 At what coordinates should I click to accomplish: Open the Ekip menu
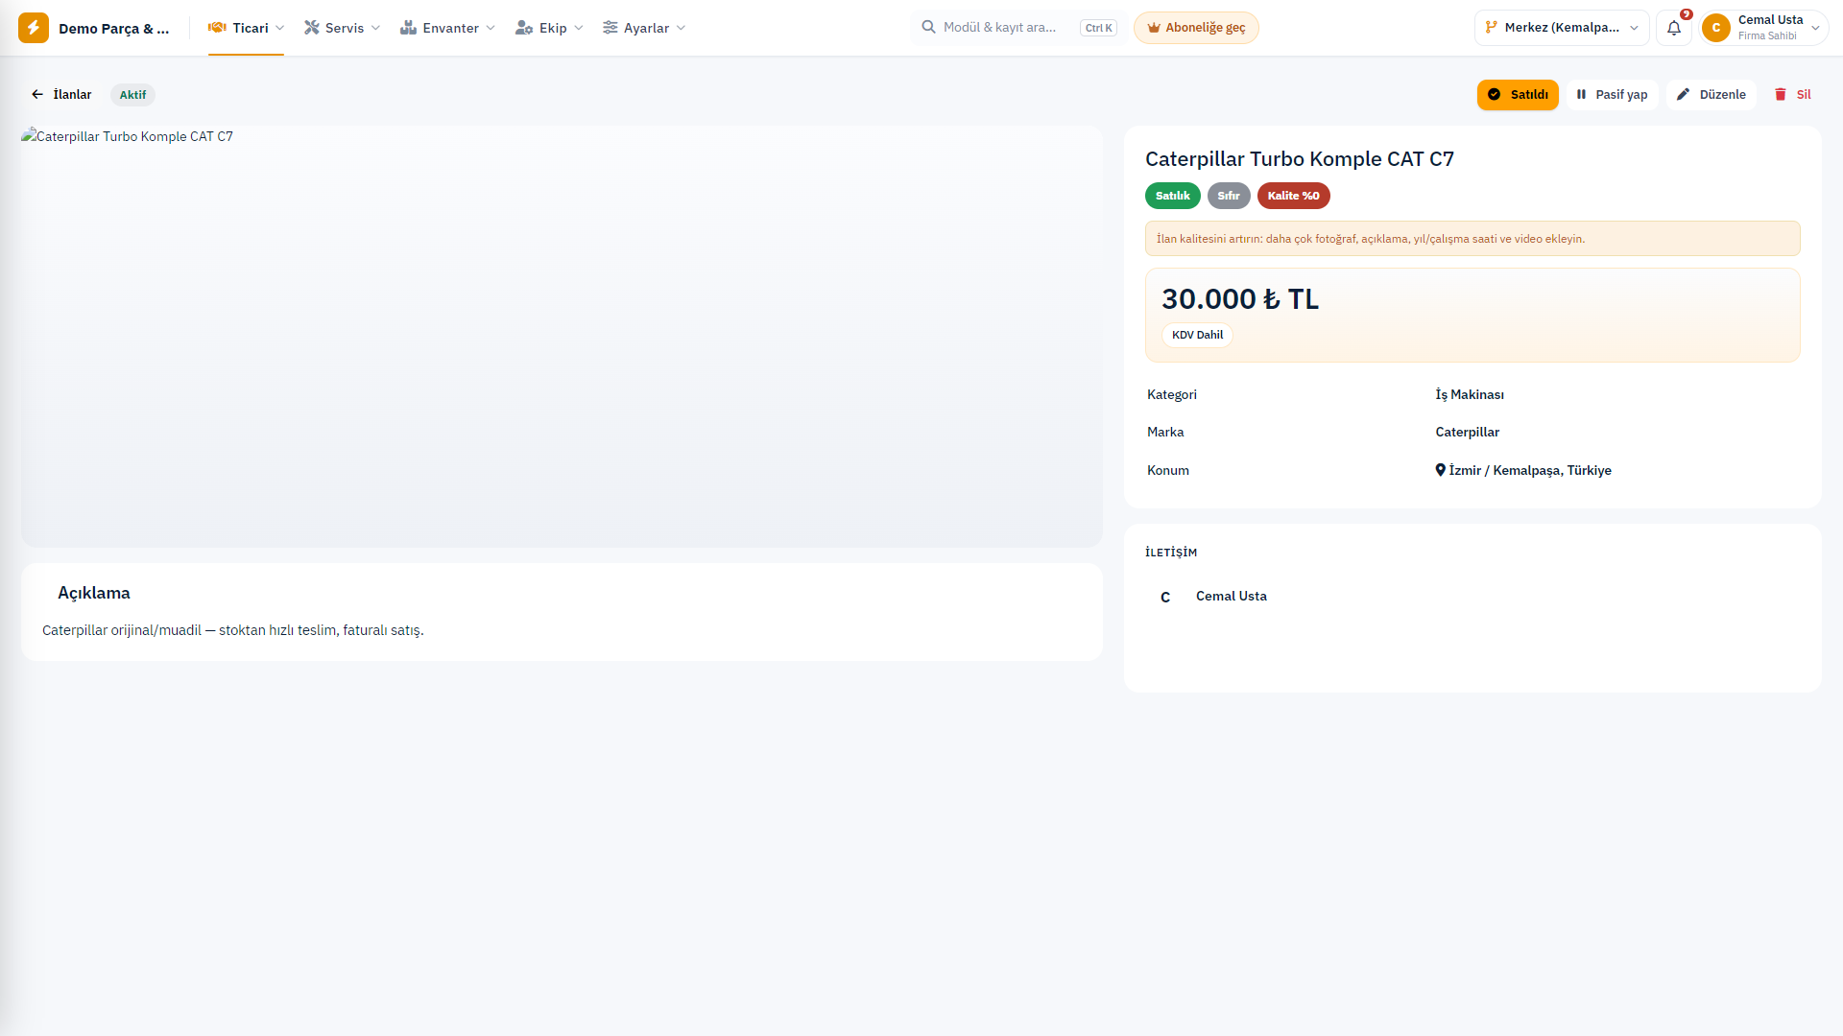pos(549,28)
